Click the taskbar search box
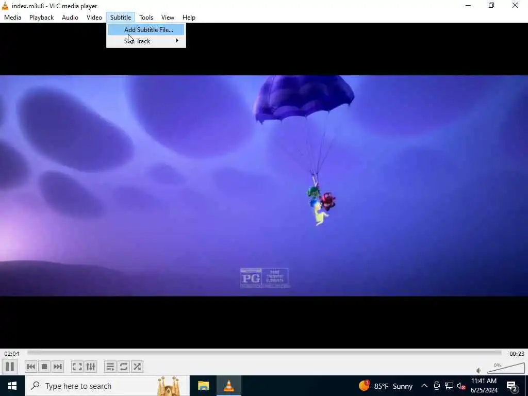 [x=107, y=386]
